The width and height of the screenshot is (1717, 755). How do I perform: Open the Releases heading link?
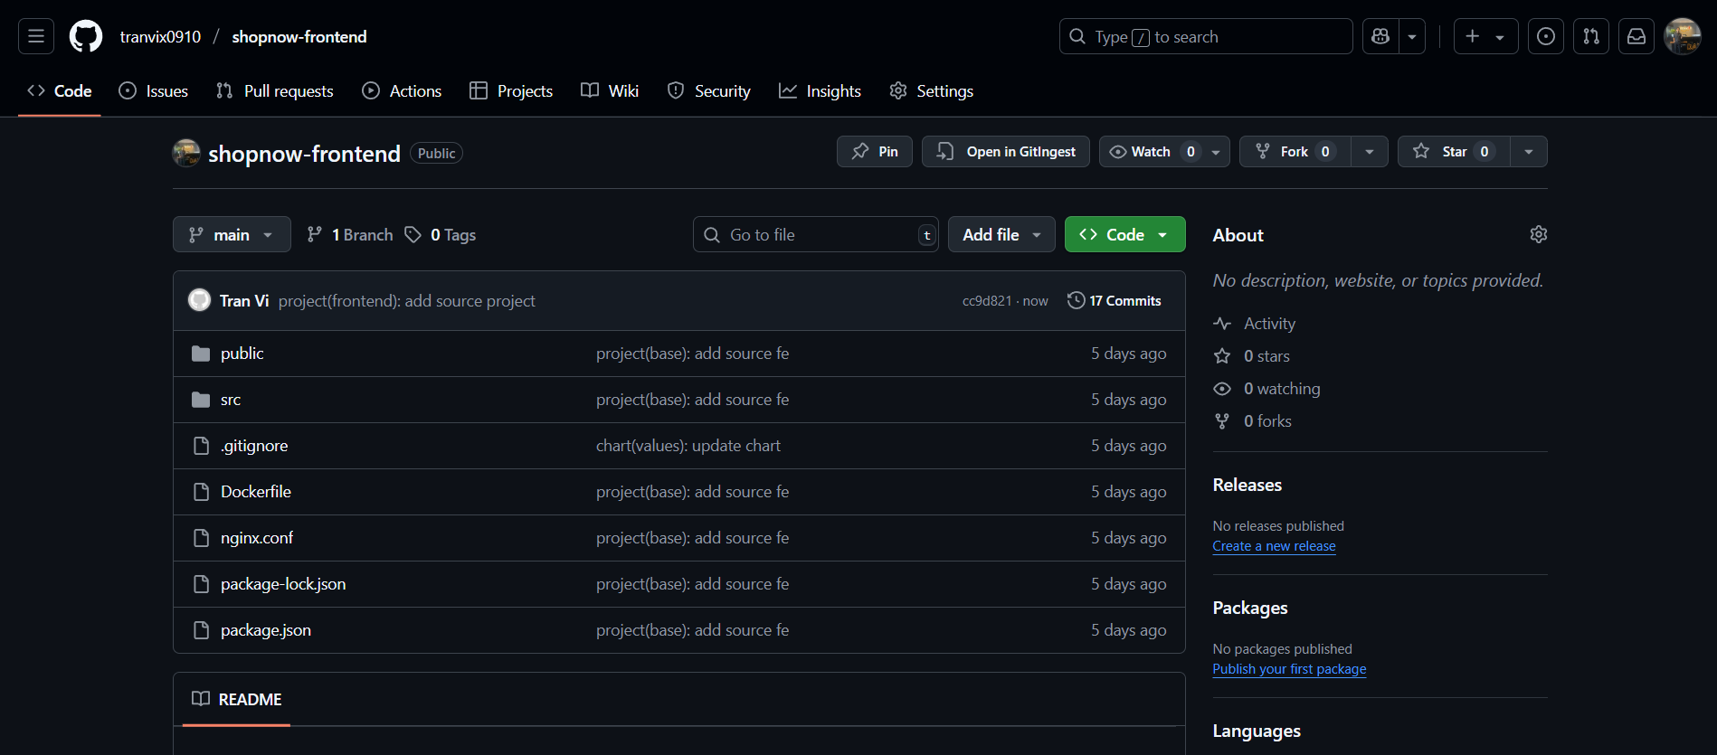click(1247, 485)
